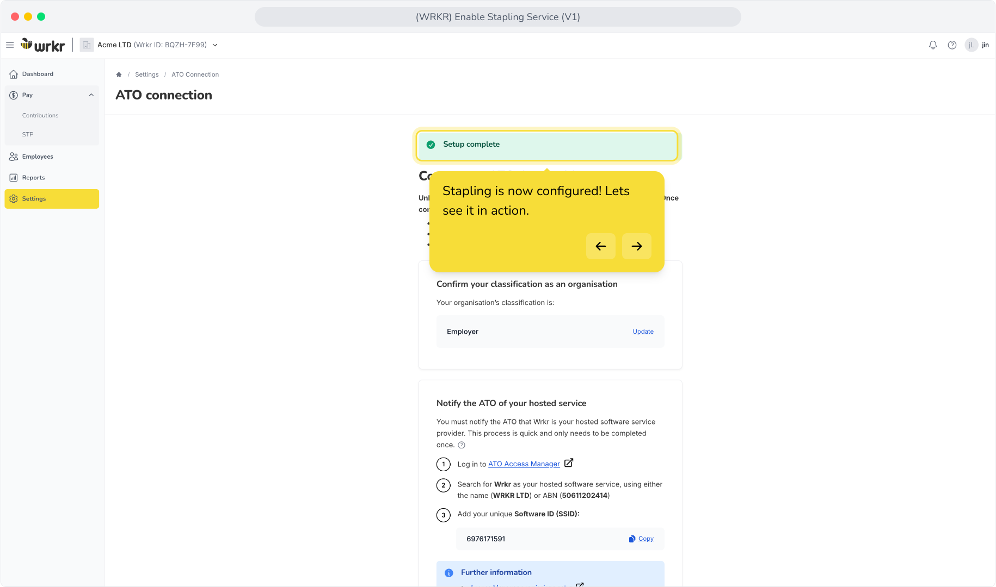
Task: Click the Further information heading
Action: coord(496,572)
